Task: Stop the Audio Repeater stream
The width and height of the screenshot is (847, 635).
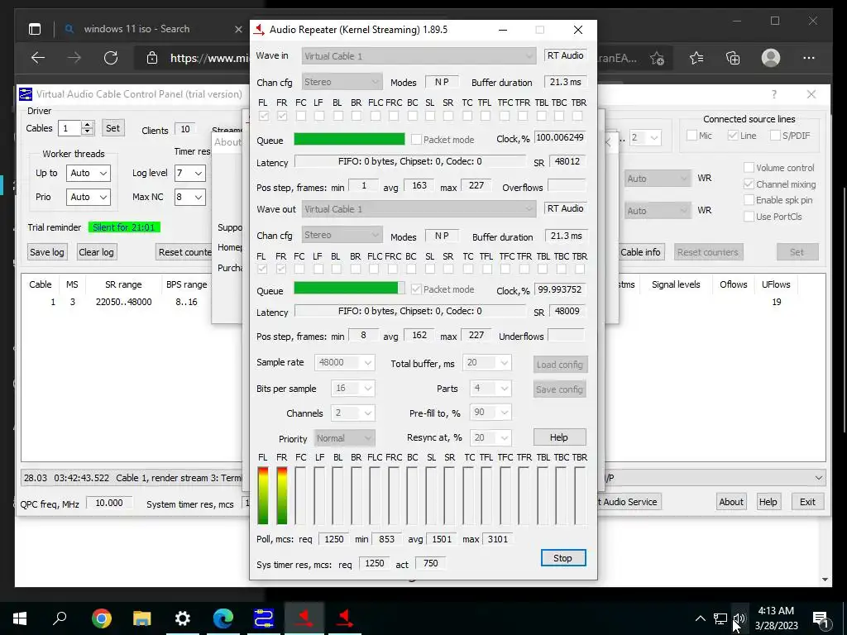Action: [x=562, y=558]
